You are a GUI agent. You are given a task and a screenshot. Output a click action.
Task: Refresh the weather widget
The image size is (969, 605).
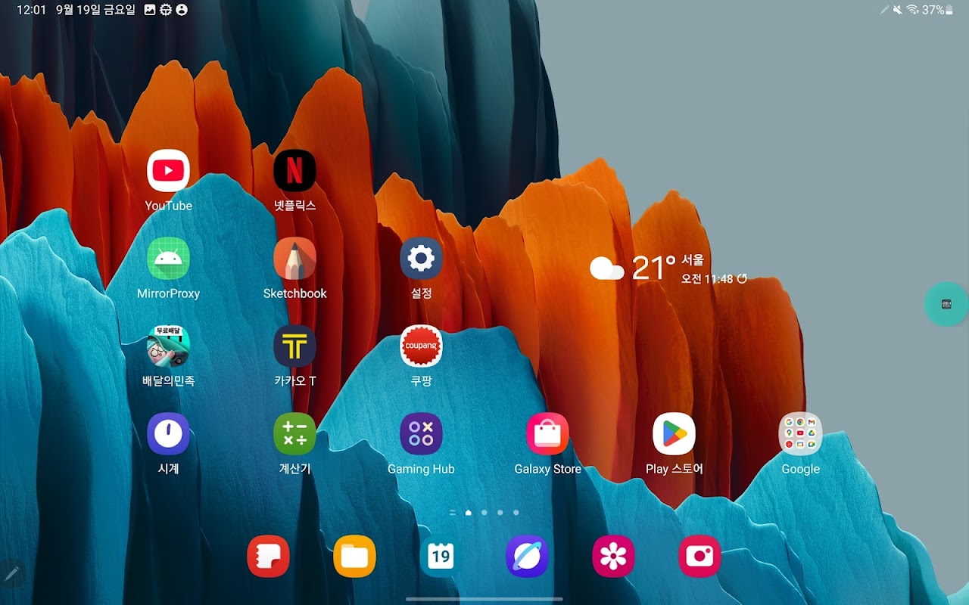pos(742,279)
